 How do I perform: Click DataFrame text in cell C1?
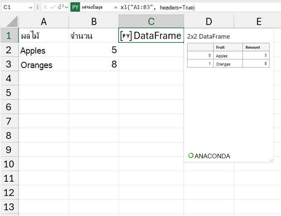pos(157,35)
